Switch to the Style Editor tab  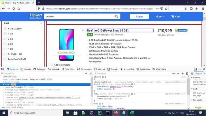(x=68, y=69)
